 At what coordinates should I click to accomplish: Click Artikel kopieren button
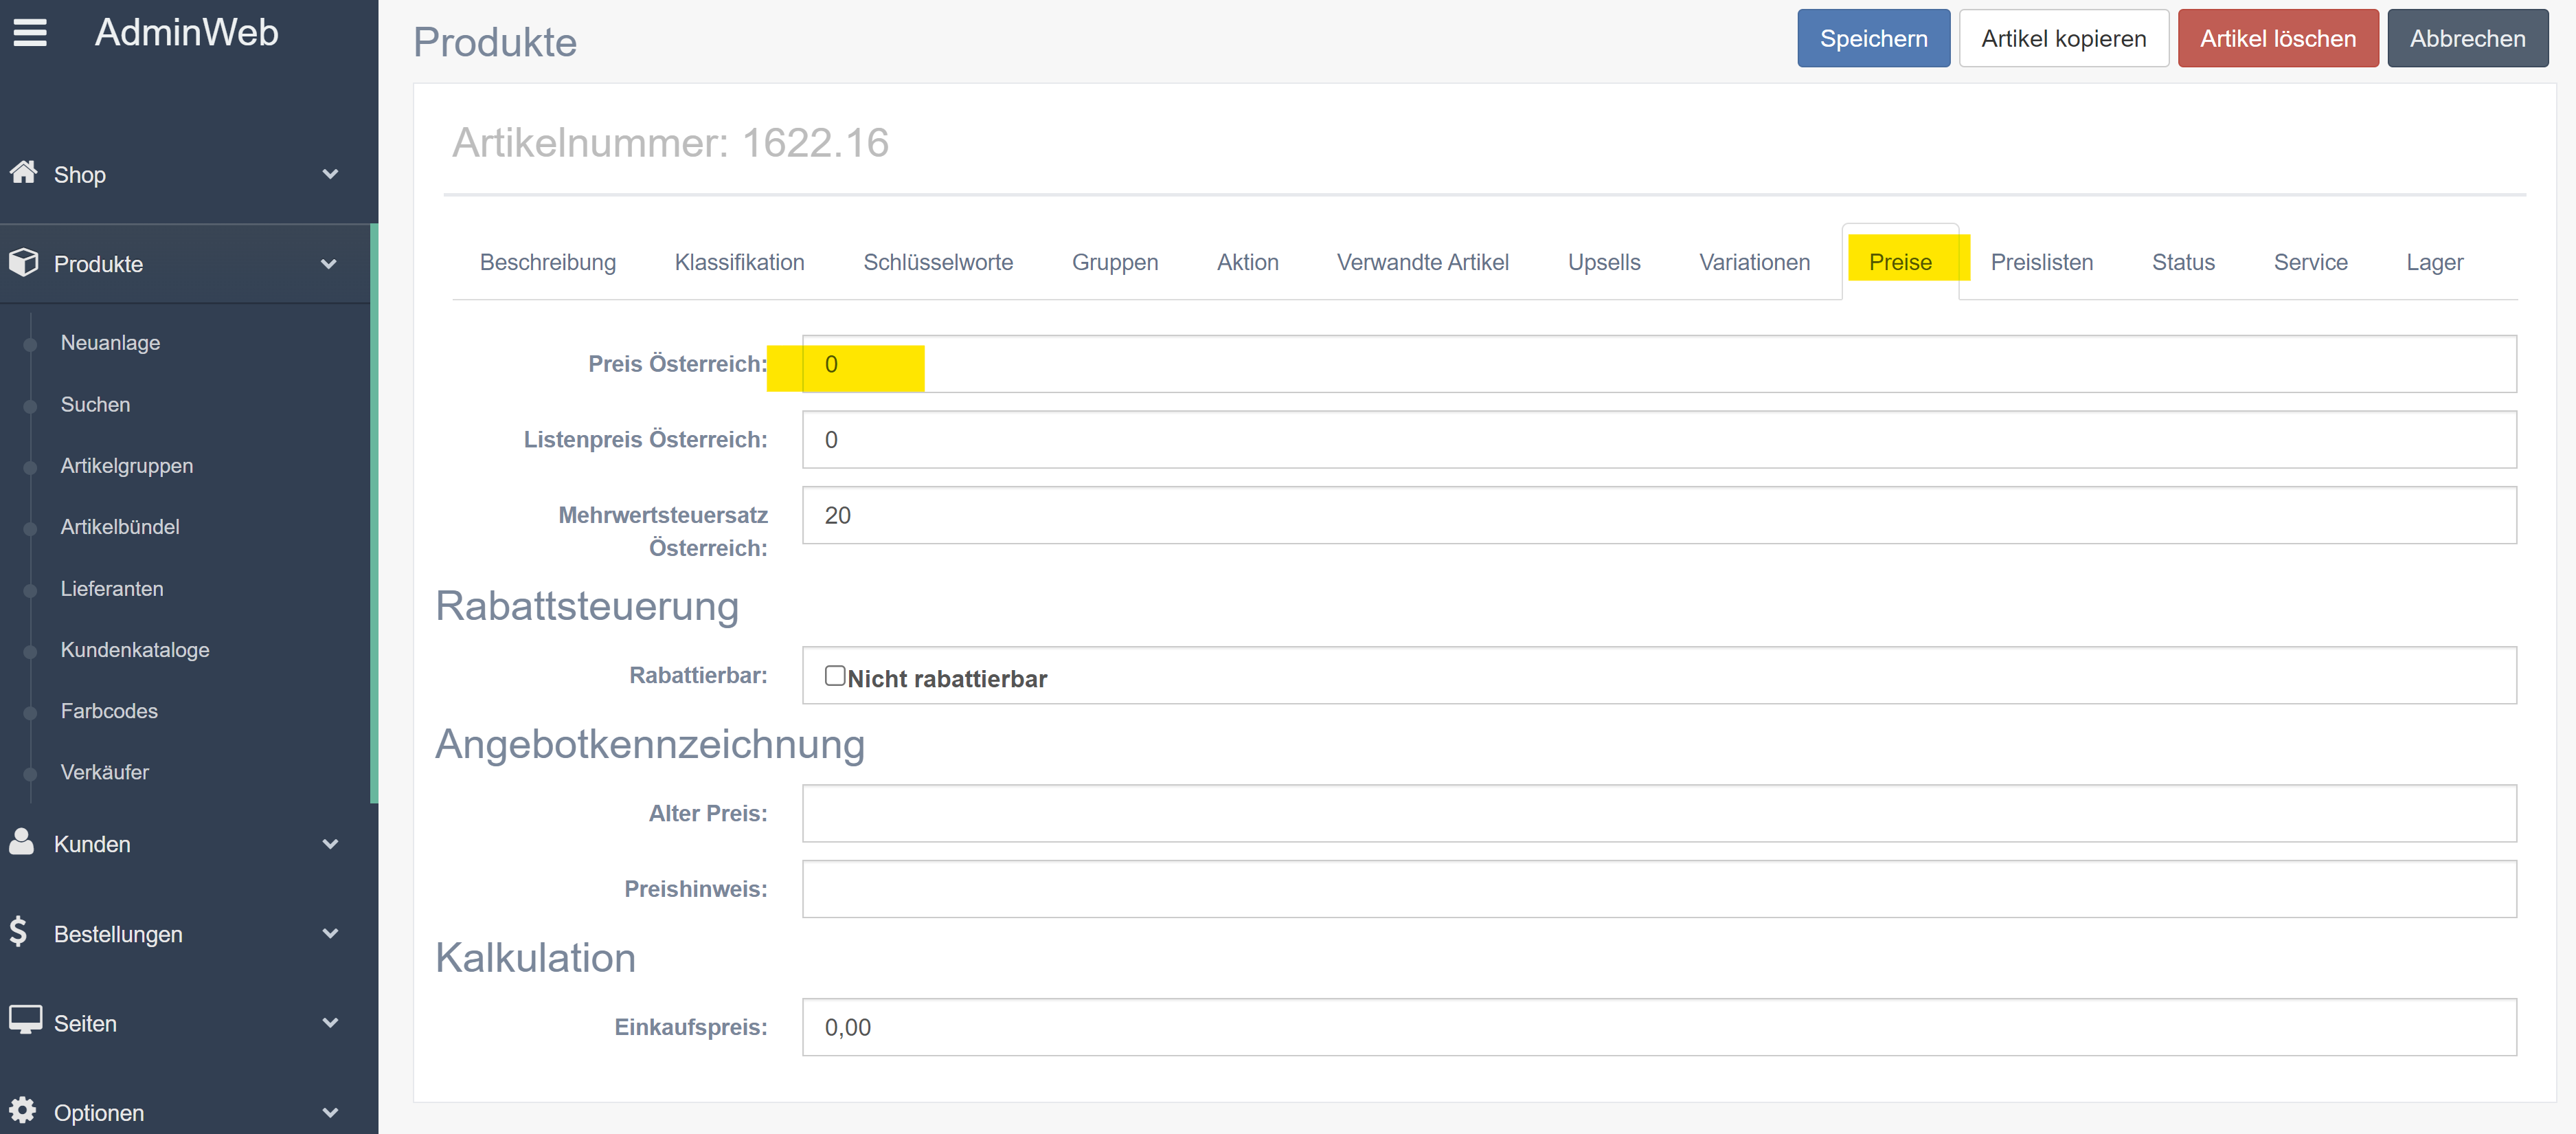(x=2063, y=39)
